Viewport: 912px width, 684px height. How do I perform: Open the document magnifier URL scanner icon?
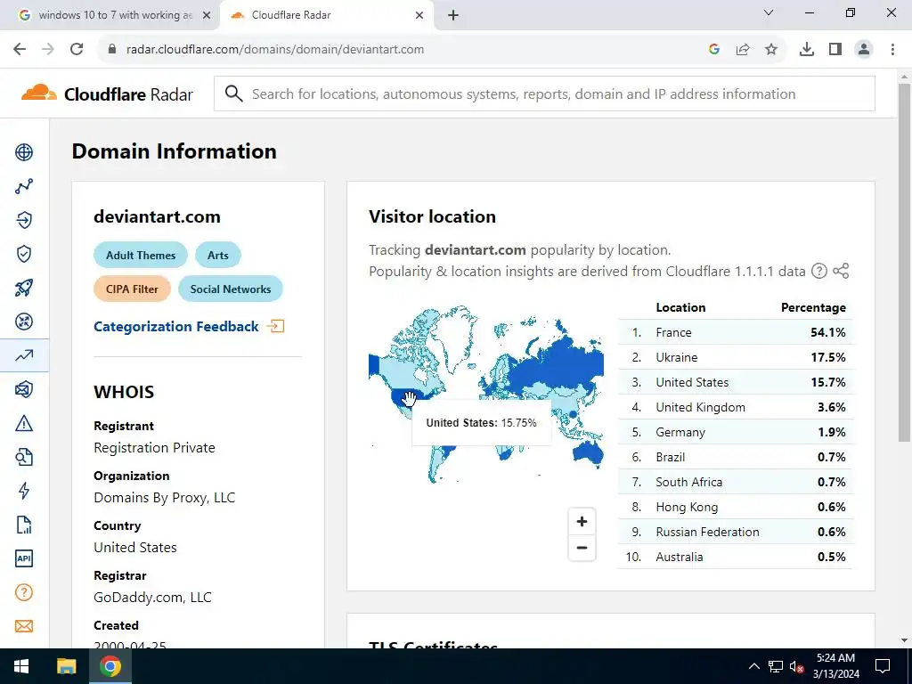pyautogui.click(x=24, y=457)
